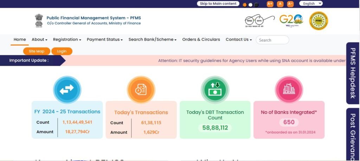
Task: Click the scrolling IT security guidelines notice
Action: click(252, 61)
